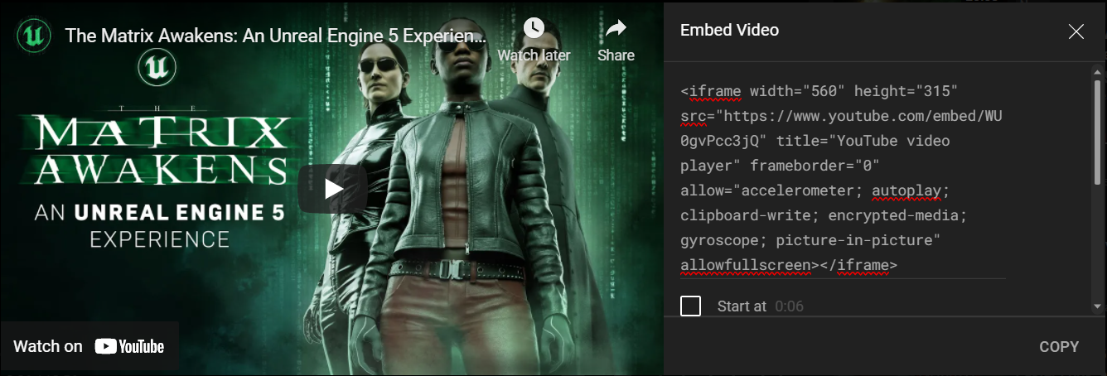Click inside the iframe embed code box
This screenshot has height=376, width=1107.
(843, 177)
